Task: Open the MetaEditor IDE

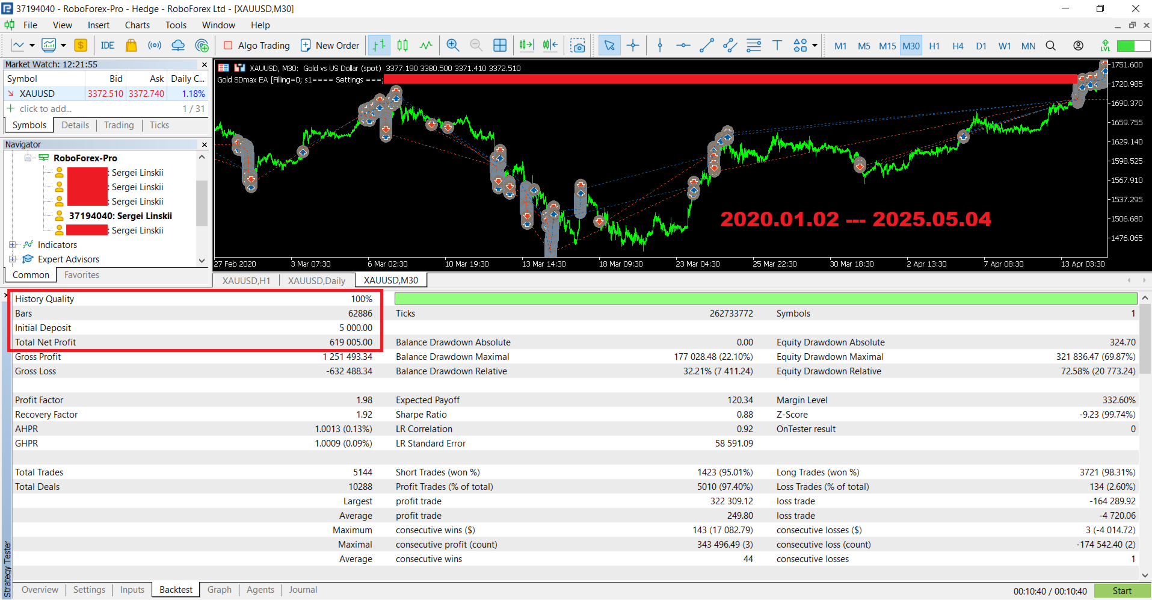Action: point(108,45)
